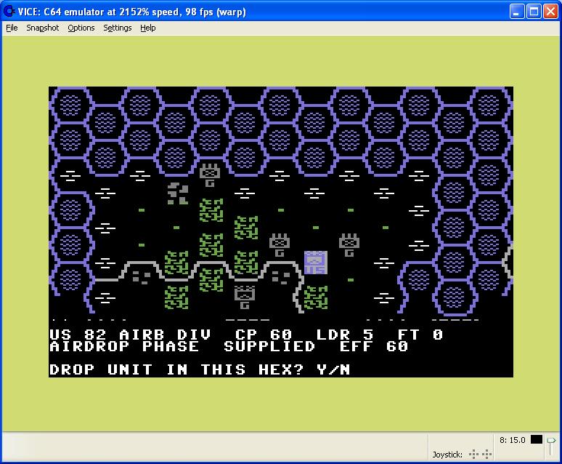562x464 pixels.
Task: Click the drive 8 activity LED
Action: click(x=536, y=439)
